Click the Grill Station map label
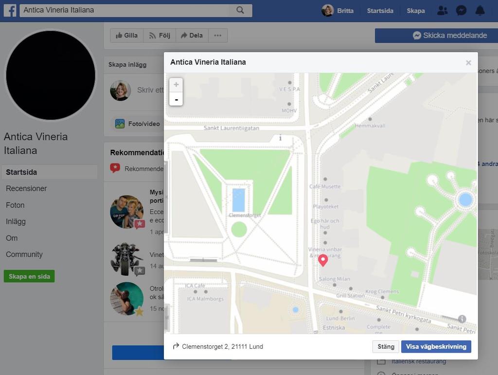 tap(351, 296)
